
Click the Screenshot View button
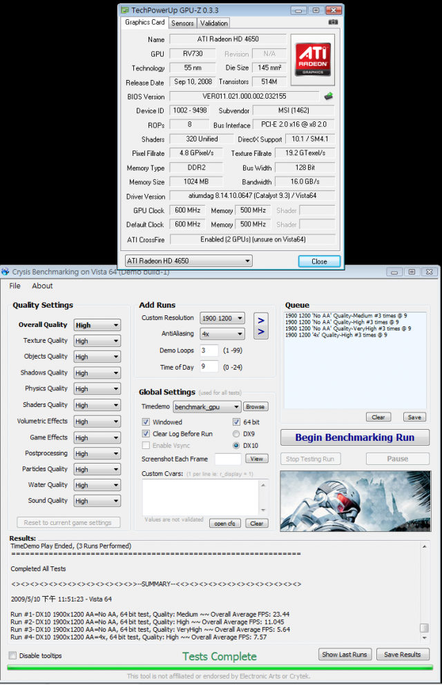(257, 459)
